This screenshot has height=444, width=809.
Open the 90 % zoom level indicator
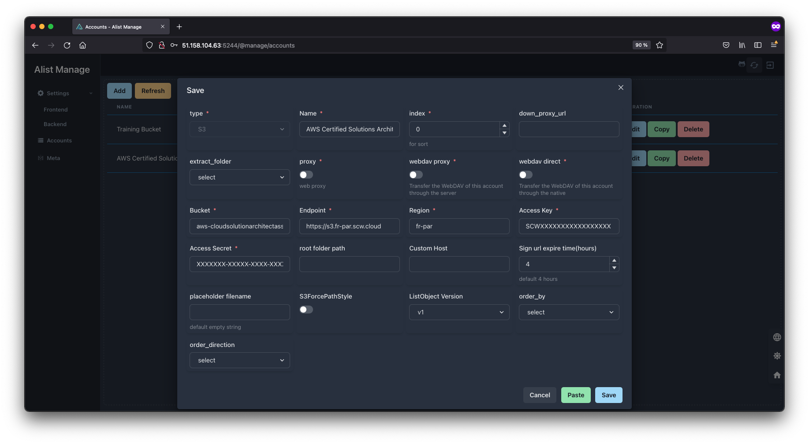[641, 45]
